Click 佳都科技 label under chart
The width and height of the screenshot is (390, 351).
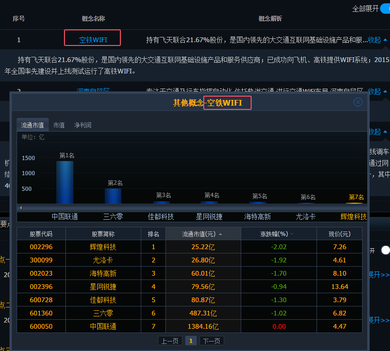coord(161,216)
